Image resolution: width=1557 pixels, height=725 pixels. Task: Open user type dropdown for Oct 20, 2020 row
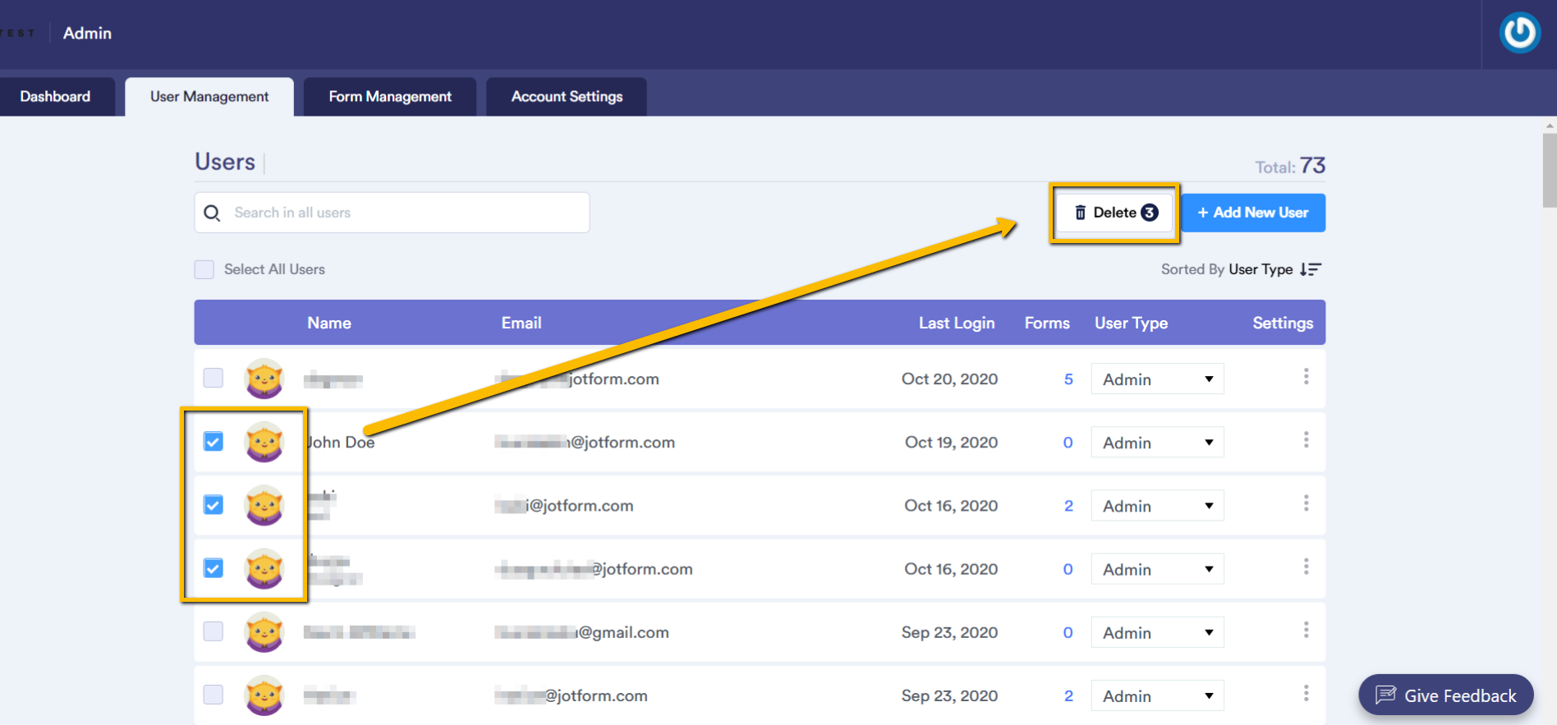click(x=1157, y=379)
